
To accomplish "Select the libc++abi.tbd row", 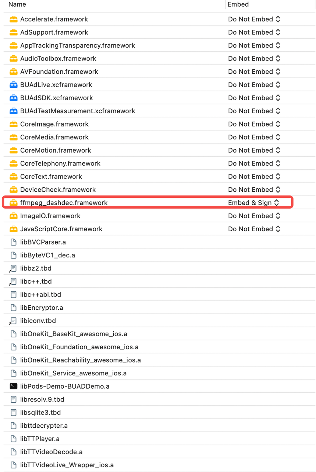I will coord(159,295).
